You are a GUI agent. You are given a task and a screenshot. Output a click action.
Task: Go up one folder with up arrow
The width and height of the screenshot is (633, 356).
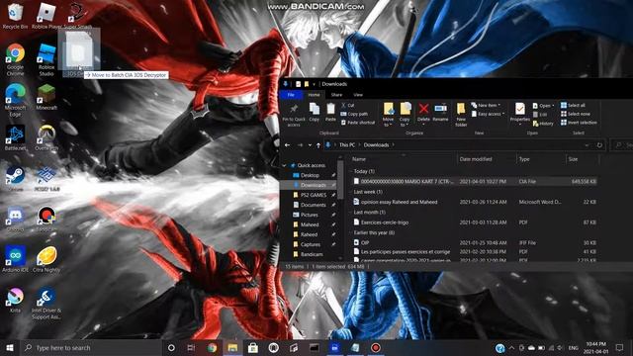(x=318, y=145)
